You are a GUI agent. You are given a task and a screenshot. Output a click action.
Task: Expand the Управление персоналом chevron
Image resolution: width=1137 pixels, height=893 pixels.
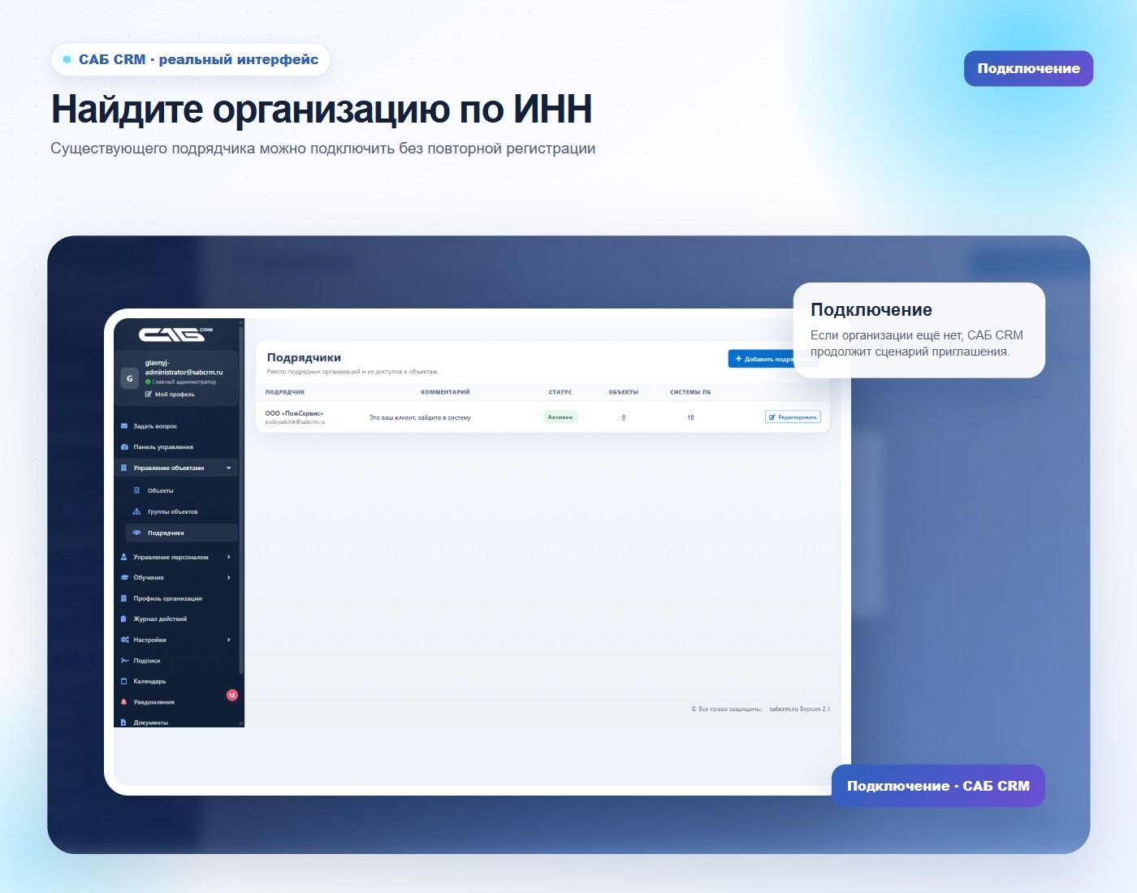229,557
